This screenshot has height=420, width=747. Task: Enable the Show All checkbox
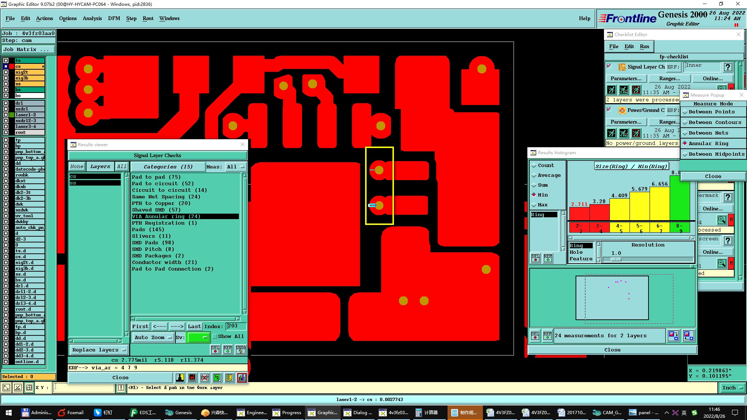tap(215, 337)
